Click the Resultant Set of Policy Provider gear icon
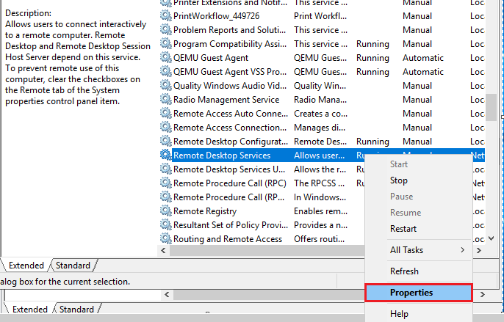Viewport: 504px width, 322px height. point(166,225)
